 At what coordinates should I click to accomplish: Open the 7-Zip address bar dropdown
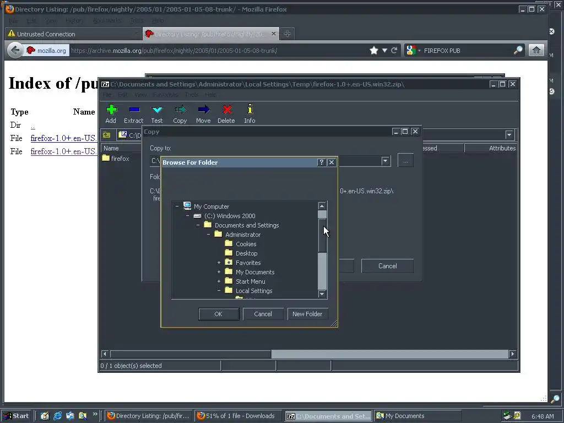tap(509, 135)
